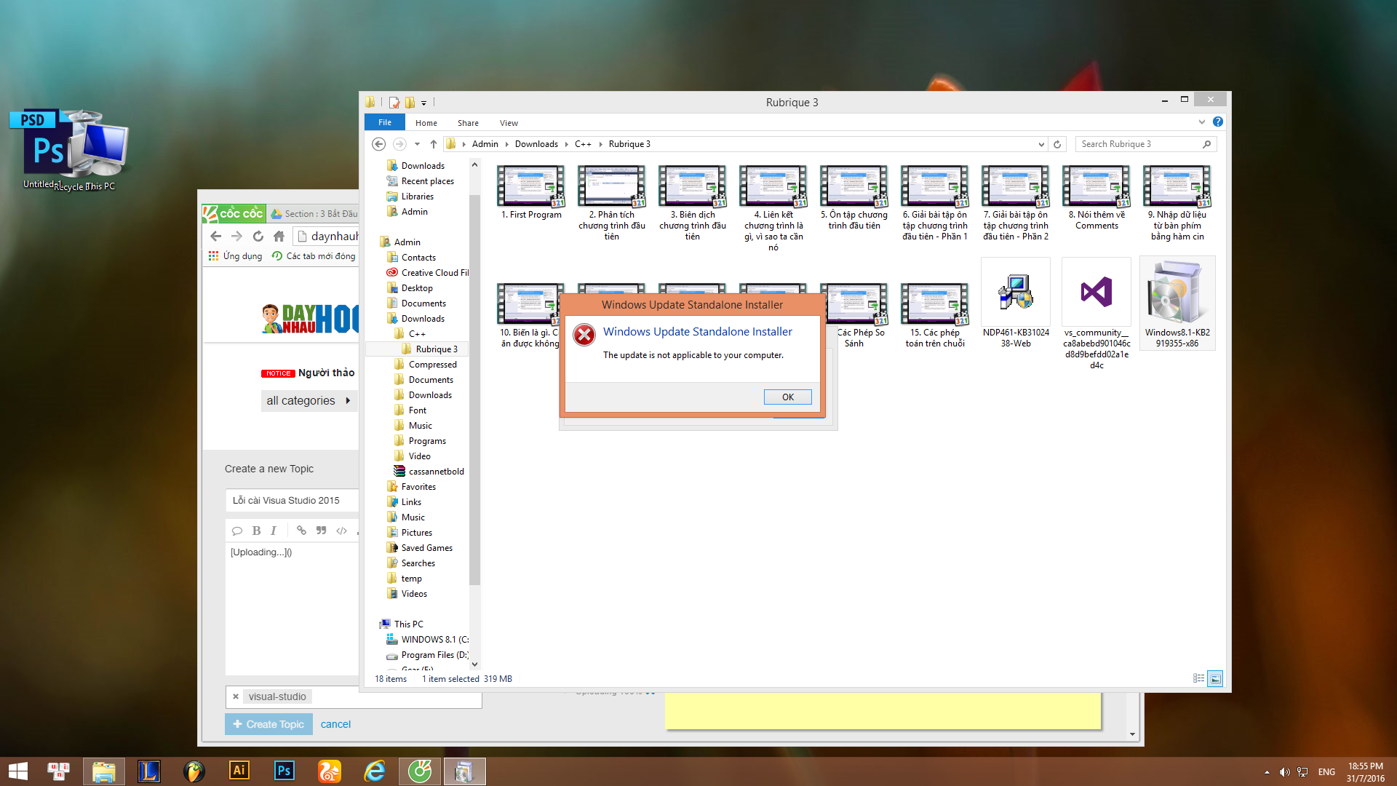
Task: Click the Create Topic button
Action: [x=268, y=724]
